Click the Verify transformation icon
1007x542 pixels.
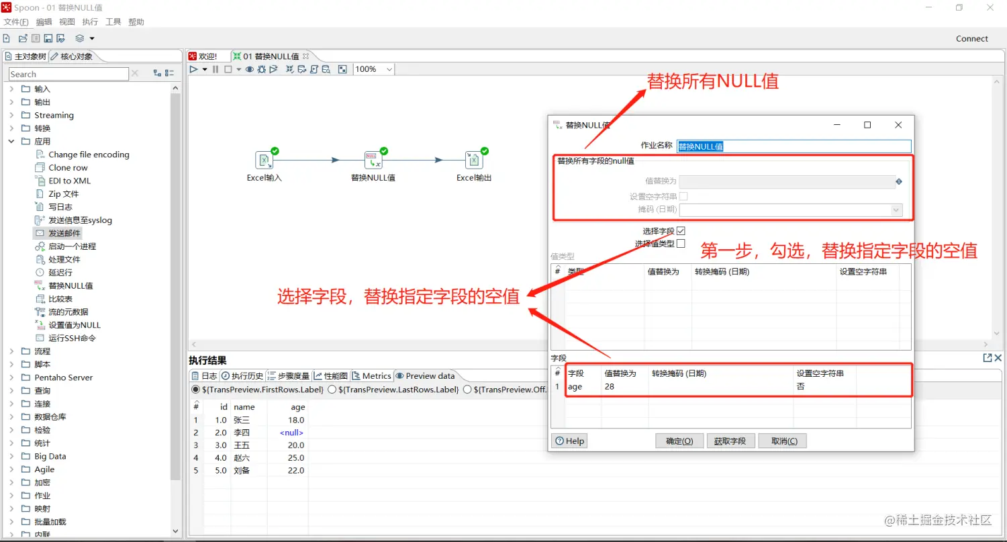(290, 69)
